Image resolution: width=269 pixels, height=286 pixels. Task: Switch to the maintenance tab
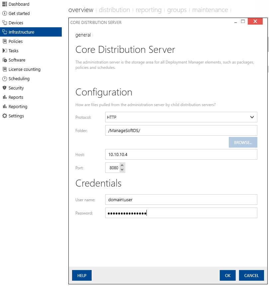coord(210,10)
